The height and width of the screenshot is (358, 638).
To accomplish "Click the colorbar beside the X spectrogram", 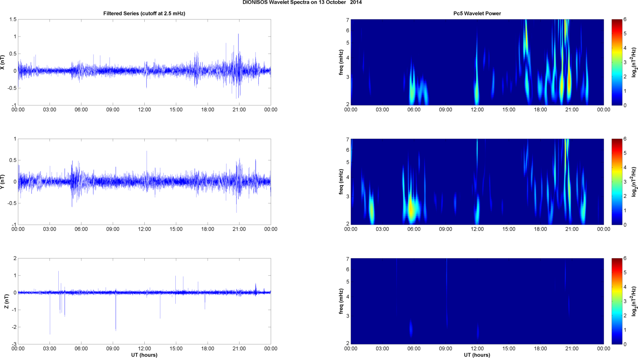I will tap(617, 62).
